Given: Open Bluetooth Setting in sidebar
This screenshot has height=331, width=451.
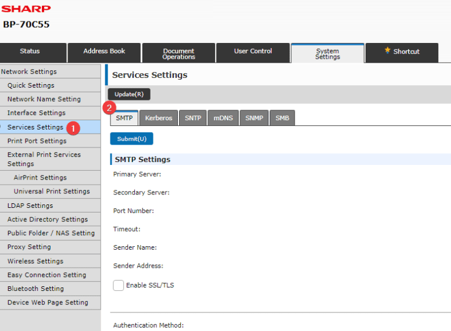Looking at the screenshot, I should 35,289.
